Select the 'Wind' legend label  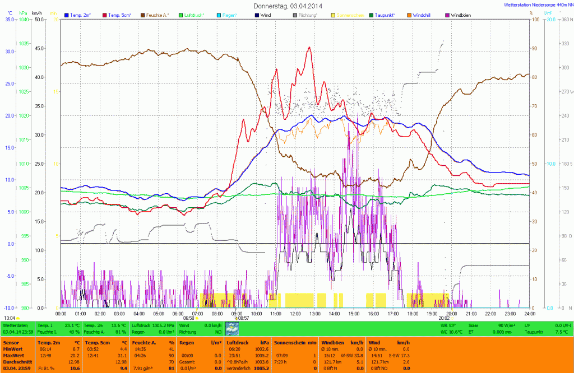click(266, 15)
